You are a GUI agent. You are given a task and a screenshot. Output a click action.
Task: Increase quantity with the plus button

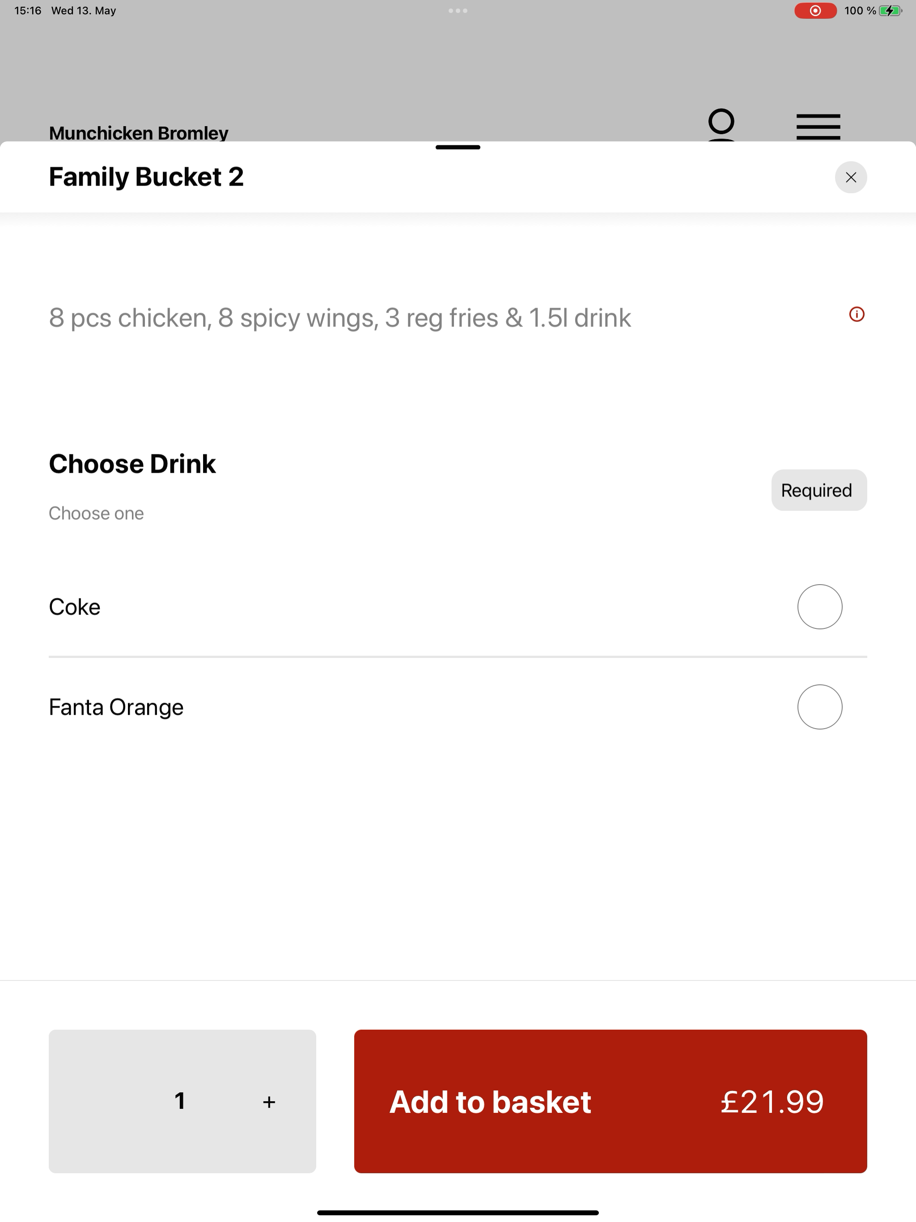click(269, 1102)
